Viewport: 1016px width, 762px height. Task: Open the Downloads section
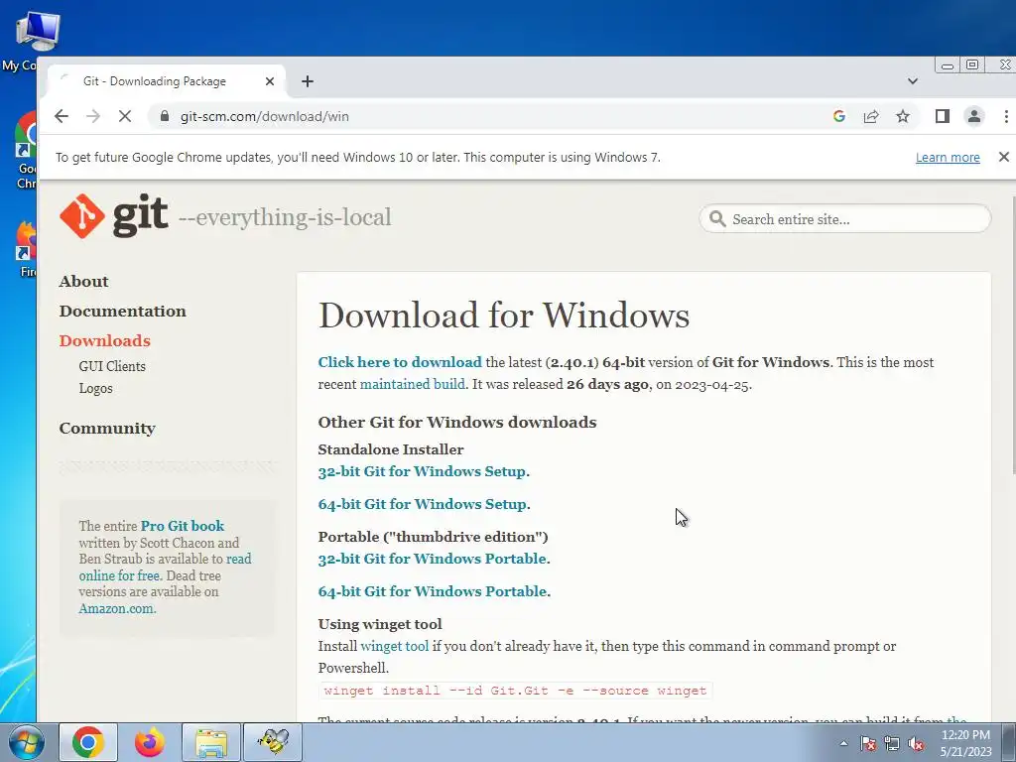pos(104,341)
